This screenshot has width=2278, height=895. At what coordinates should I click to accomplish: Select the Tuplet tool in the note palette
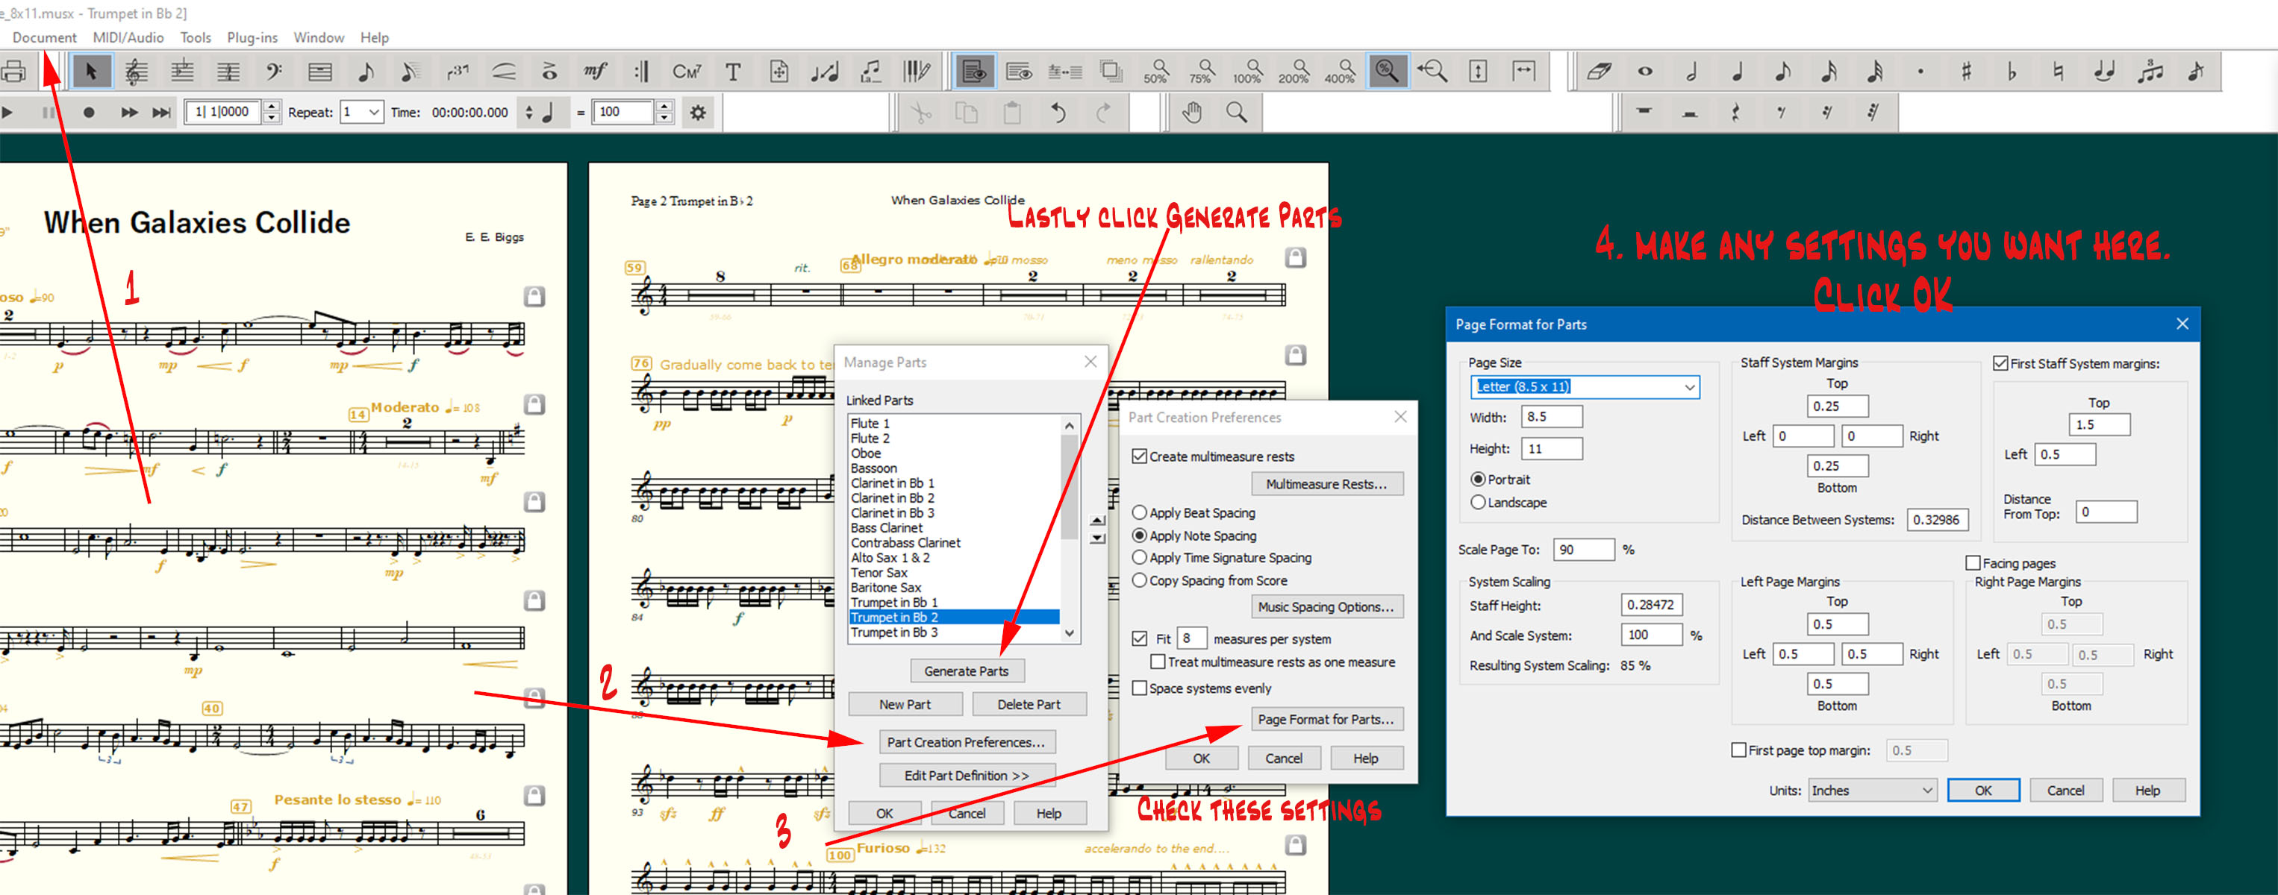coord(2150,72)
